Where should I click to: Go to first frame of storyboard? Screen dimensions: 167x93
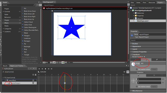click(39, 69)
